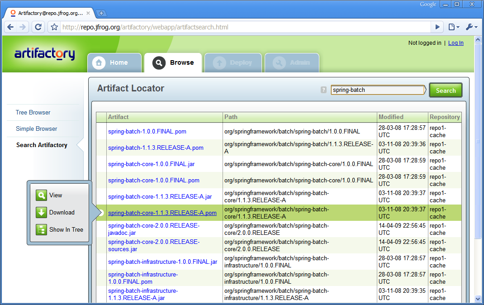
Task: Reload the page with the refresh button
Action: [x=38, y=27]
